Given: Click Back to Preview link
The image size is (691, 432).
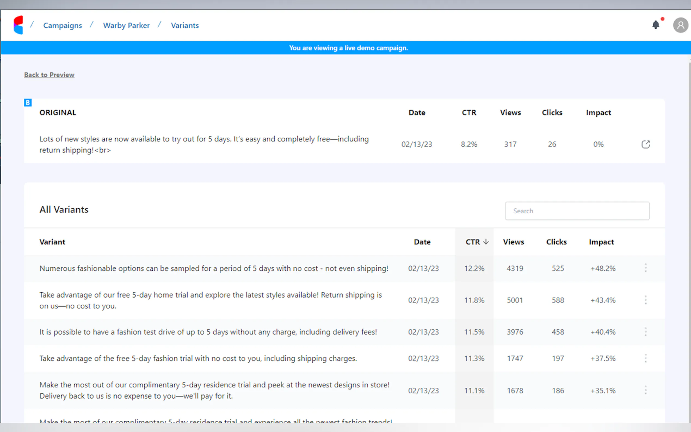Looking at the screenshot, I should point(49,75).
